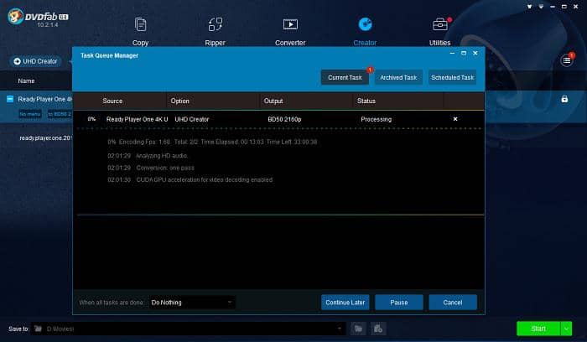Minimize the Task Queue Manager window

[452, 54]
